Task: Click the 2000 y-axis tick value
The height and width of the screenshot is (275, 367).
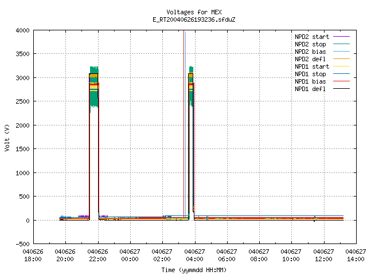Action: click(23, 125)
